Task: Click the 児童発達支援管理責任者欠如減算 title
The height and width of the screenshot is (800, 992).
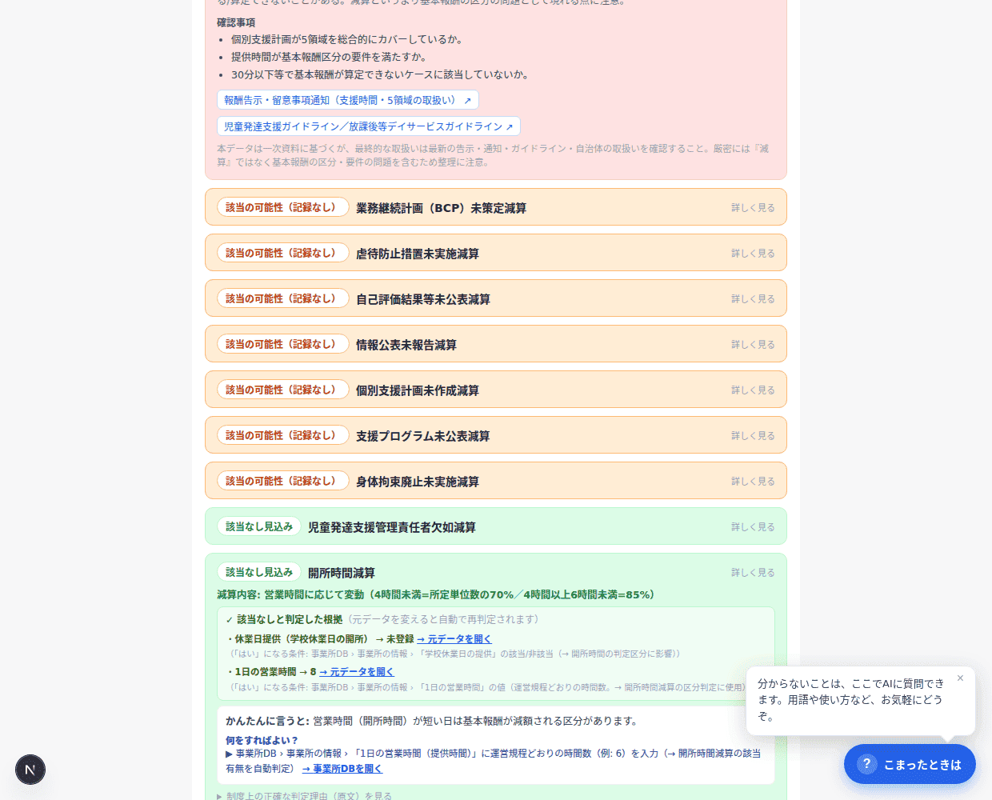Action: point(392,527)
